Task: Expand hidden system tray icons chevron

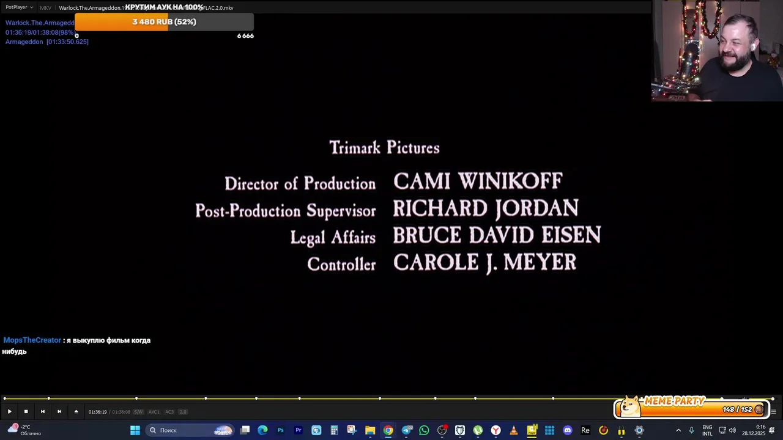Action: click(x=678, y=430)
